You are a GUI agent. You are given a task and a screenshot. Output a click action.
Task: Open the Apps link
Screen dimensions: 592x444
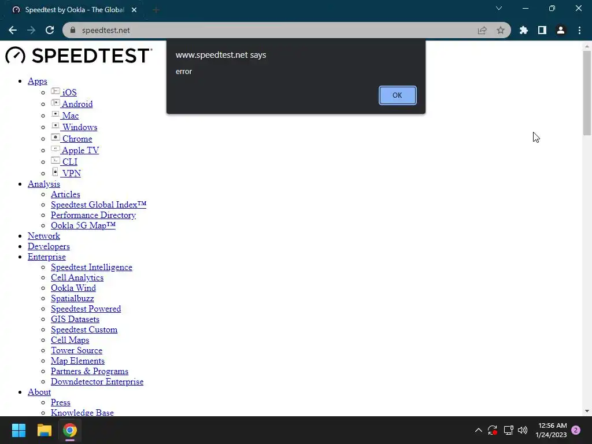click(x=38, y=81)
